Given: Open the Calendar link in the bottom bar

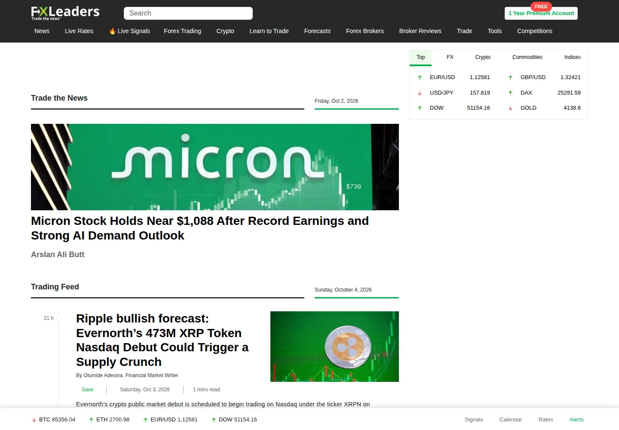Looking at the screenshot, I should coord(511,420).
